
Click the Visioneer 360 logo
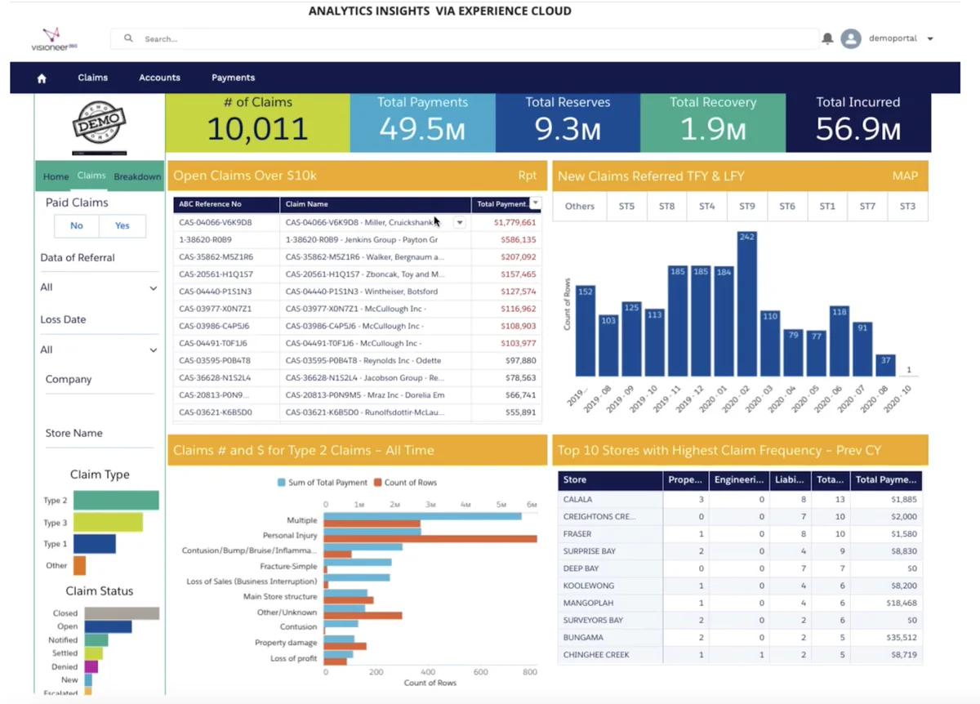pos(54,39)
